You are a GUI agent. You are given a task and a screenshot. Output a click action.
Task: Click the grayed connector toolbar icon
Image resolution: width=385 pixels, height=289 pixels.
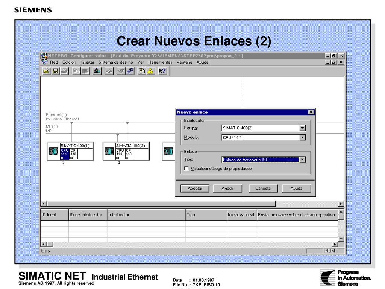pos(109,71)
